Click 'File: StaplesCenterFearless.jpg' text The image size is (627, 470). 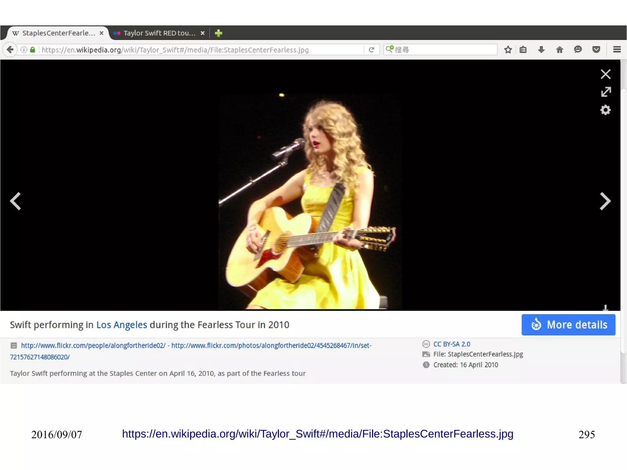478,354
